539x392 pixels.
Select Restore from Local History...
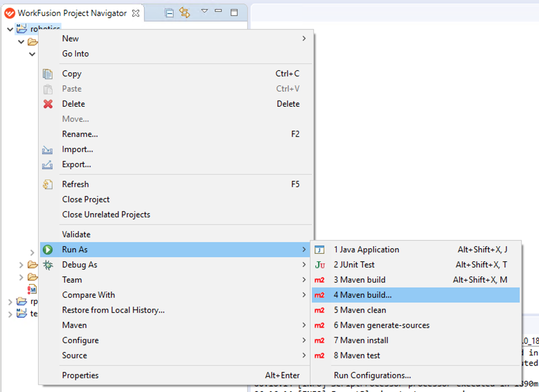(x=176, y=310)
